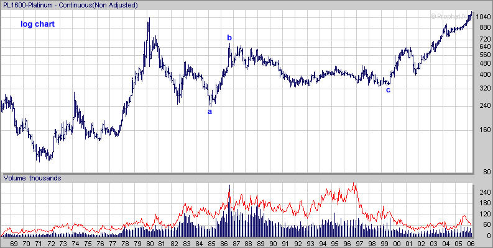Select year label 82 on time axis
This screenshot has height=248, width=493.
(174, 244)
